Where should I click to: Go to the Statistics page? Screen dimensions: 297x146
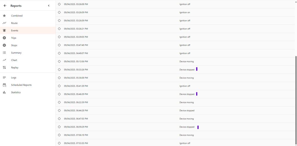tap(16, 93)
